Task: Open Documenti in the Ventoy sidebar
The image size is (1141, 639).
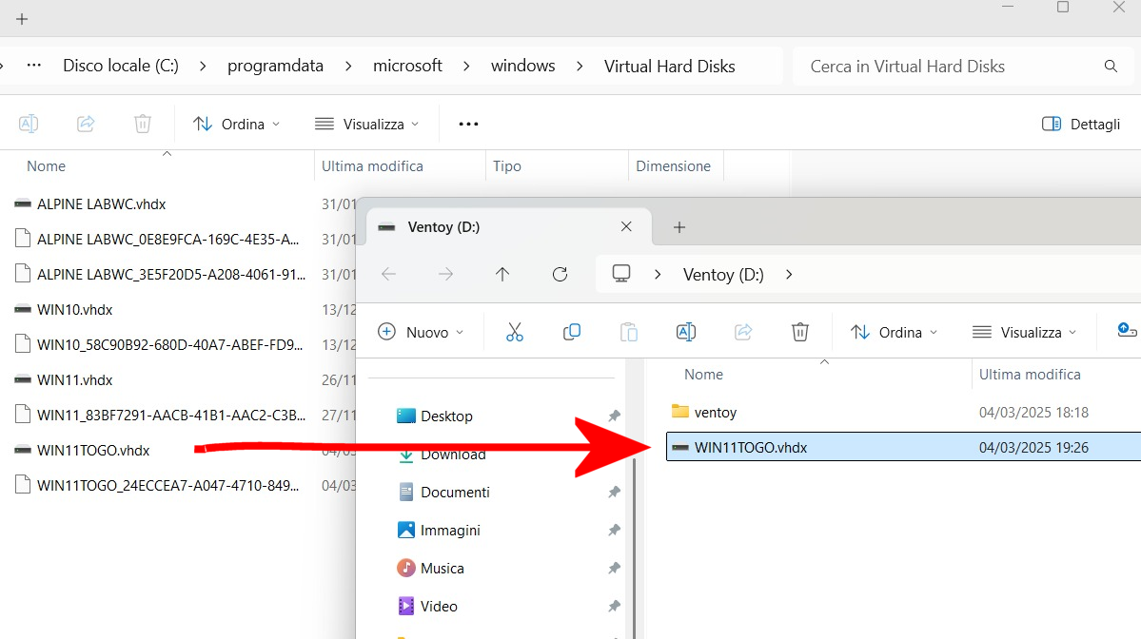Action: (x=455, y=493)
